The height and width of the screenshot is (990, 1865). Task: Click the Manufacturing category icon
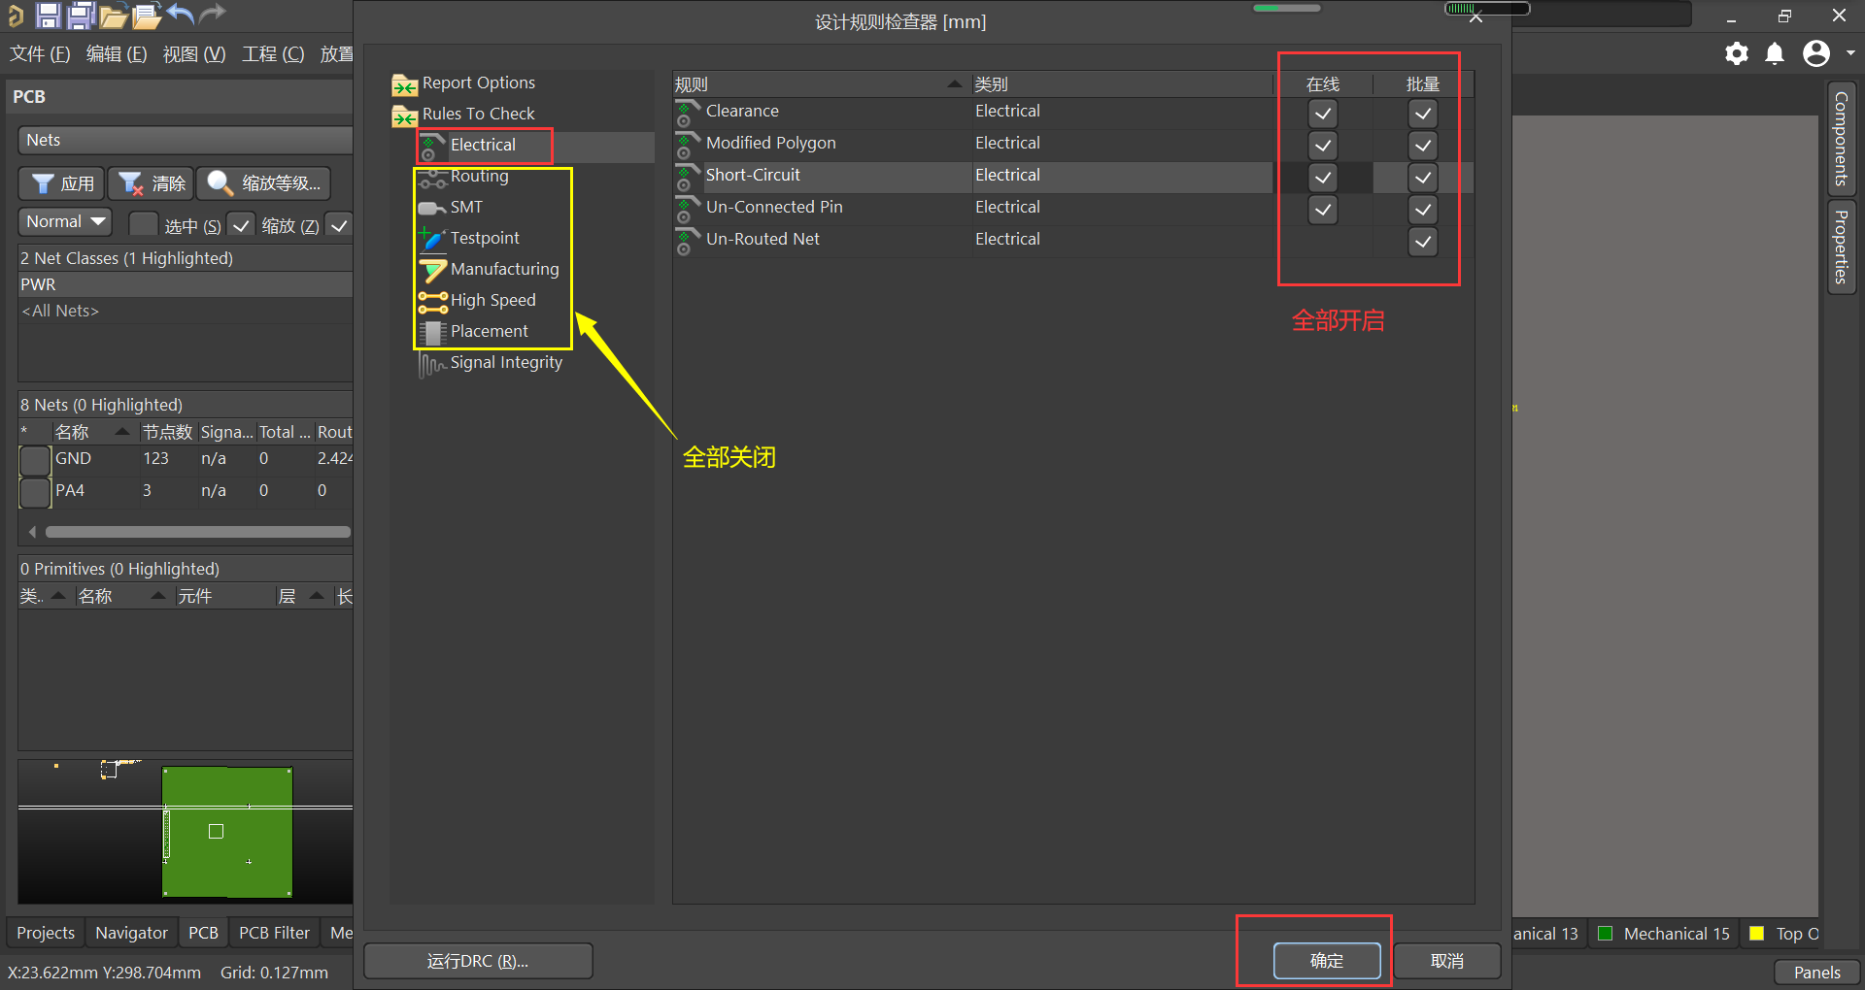432,270
